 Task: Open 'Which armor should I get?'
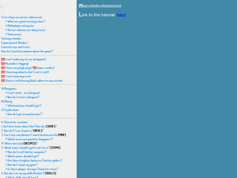pyautogui.click(x=22, y=156)
